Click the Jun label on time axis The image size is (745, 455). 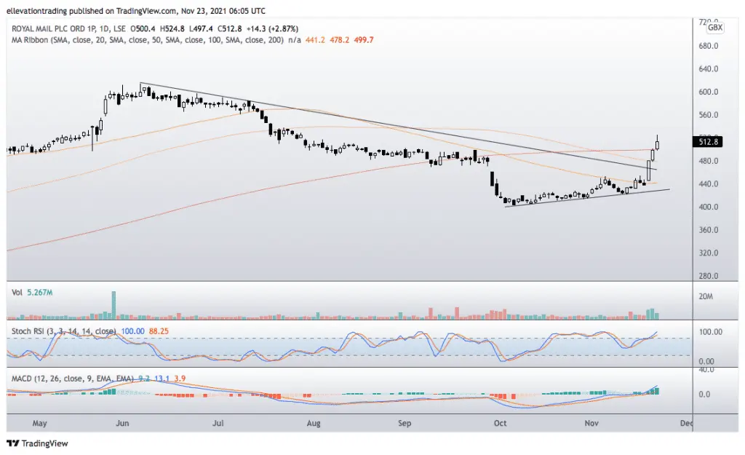[122, 423]
